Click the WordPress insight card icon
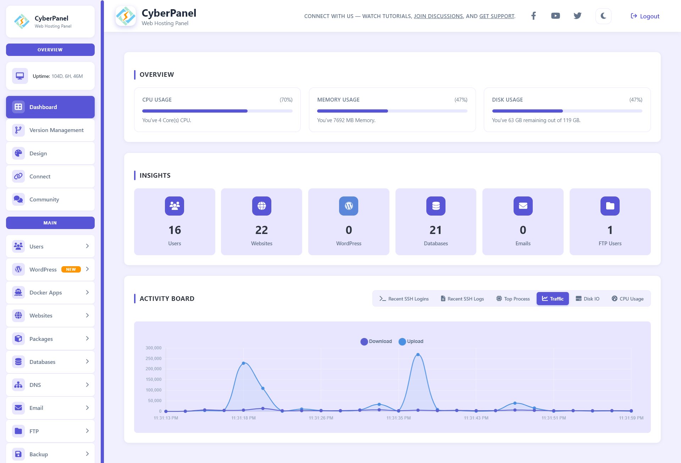 (x=349, y=206)
